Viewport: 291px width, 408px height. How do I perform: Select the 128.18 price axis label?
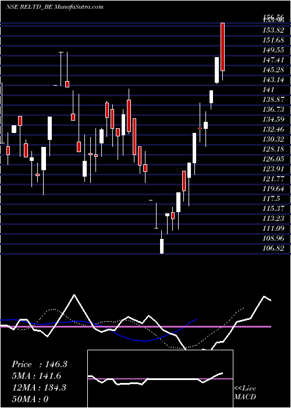point(273,149)
